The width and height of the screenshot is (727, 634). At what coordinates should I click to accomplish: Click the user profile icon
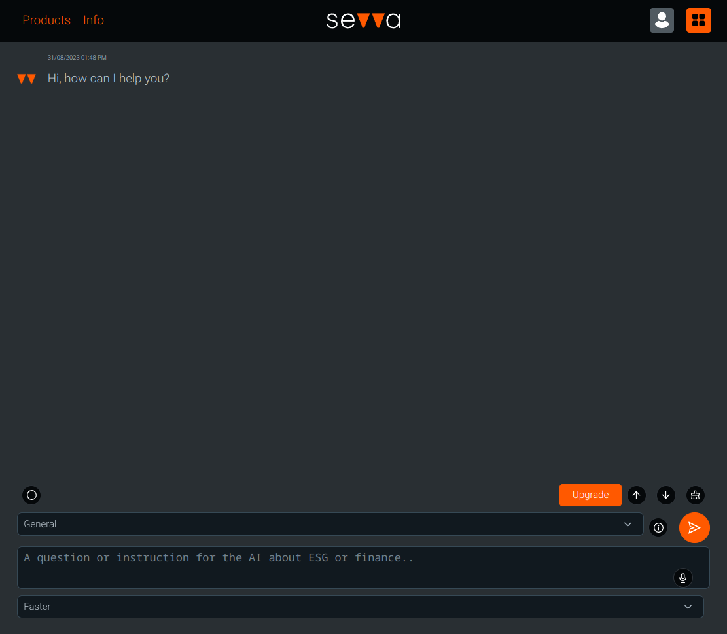pyautogui.click(x=662, y=20)
